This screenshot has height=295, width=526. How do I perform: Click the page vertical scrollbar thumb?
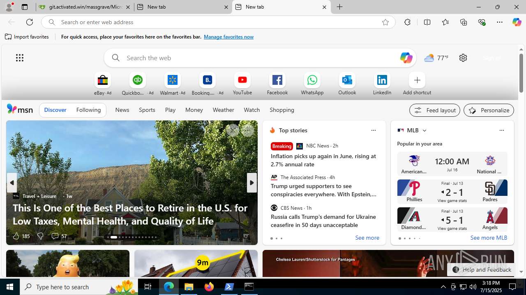click(x=521, y=73)
